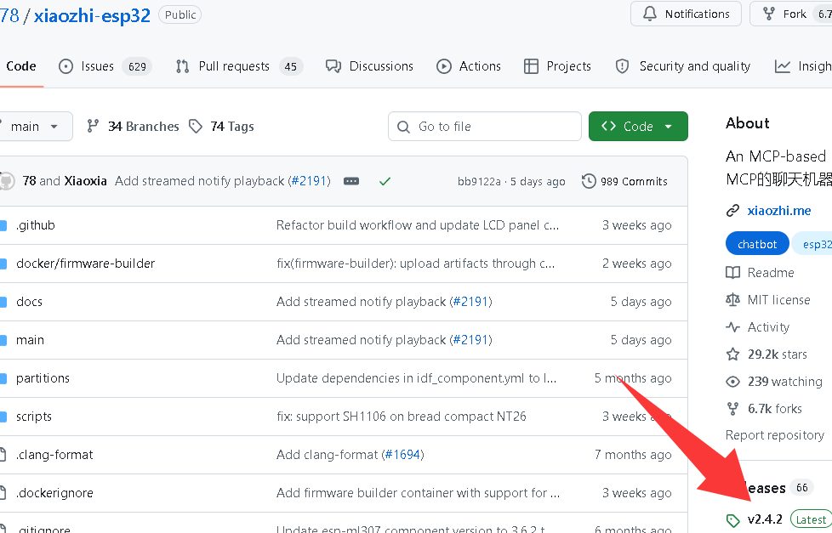
Task: Open commit hash bb9122a
Action: pyautogui.click(x=479, y=181)
